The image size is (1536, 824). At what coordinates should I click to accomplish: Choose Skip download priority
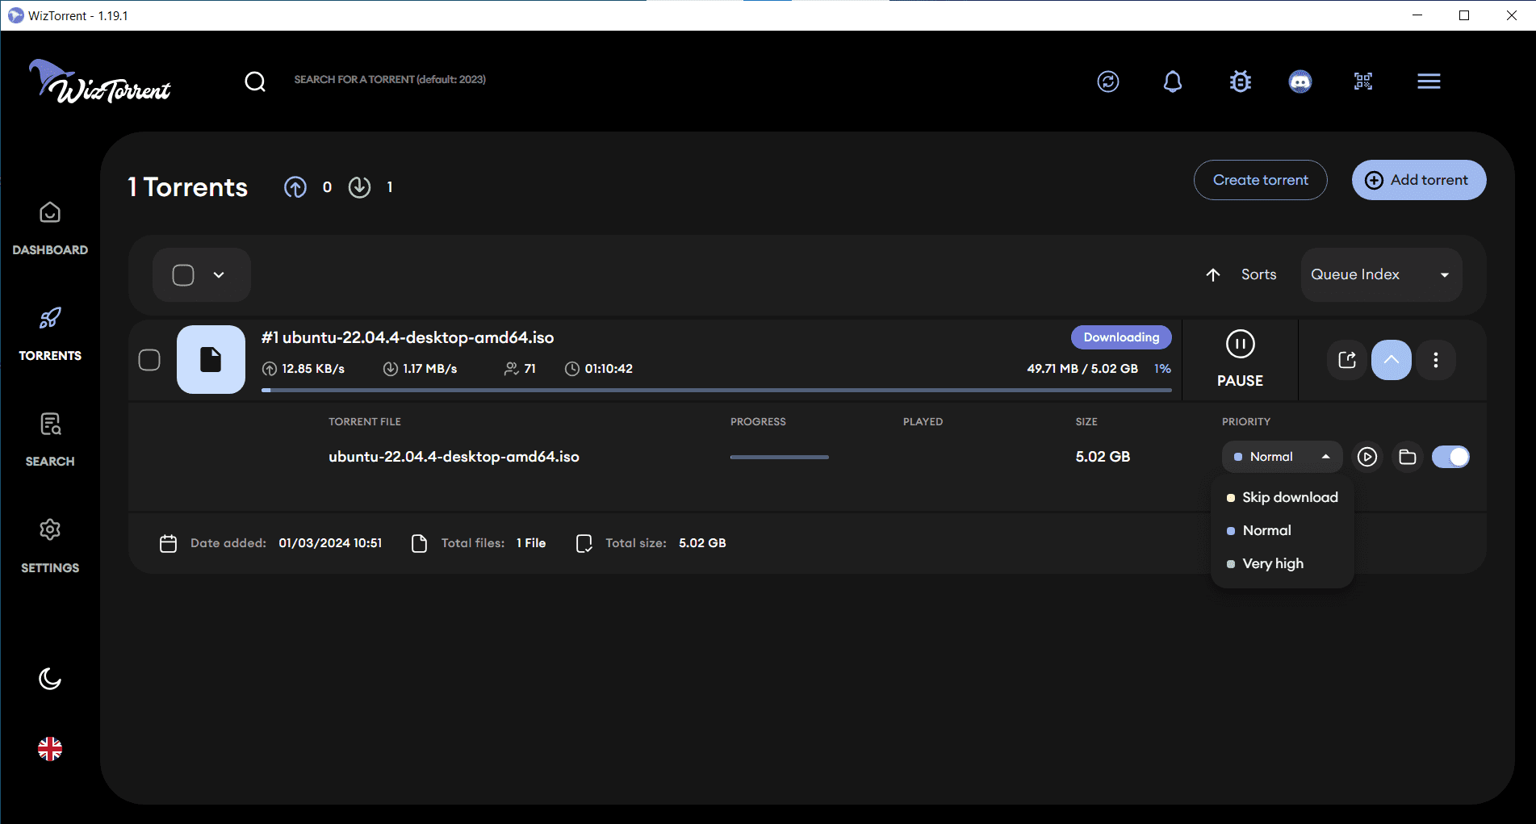click(1282, 497)
